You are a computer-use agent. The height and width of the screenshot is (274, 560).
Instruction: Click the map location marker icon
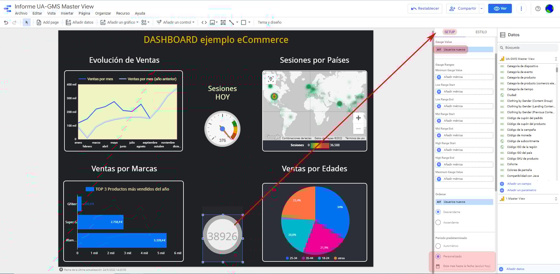click(x=271, y=79)
